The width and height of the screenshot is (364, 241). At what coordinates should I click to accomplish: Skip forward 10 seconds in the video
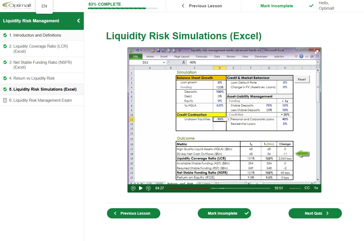148,188
